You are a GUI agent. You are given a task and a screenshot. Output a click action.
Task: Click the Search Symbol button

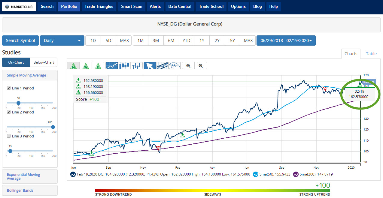pyautogui.click(x=20, y=40)
